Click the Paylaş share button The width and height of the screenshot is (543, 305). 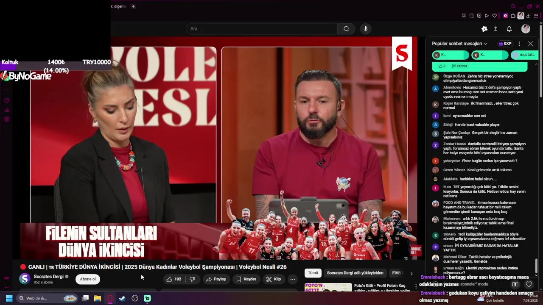(216, 279)
